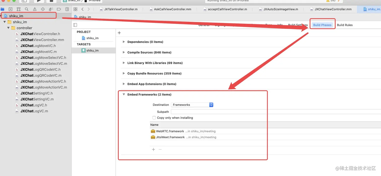
Task: Open the test navigator diamond icon
Action: tap(43, 9)
